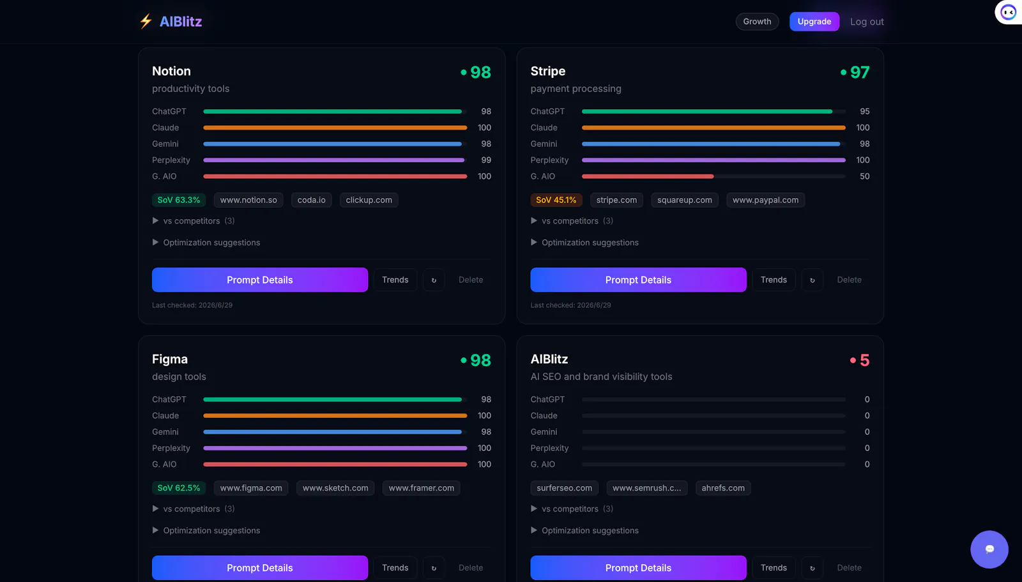View Trends for Figma
The image size is (1022, 582).
[395, 568]
